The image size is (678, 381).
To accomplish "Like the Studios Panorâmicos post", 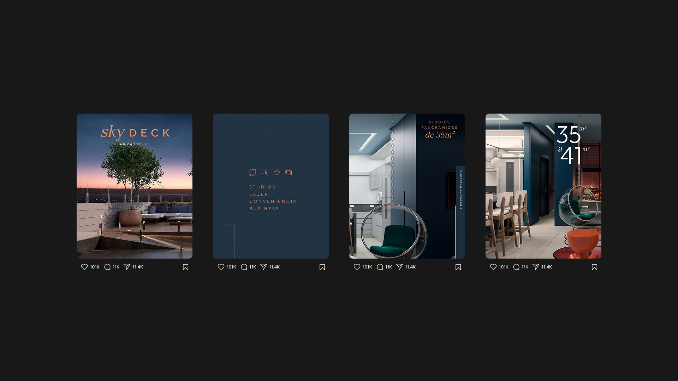I will click(x=357, y=267).
